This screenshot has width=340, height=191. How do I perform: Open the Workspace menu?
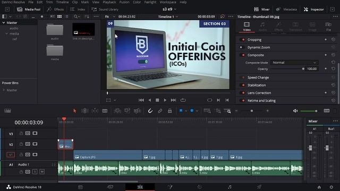tap(168, 2)
